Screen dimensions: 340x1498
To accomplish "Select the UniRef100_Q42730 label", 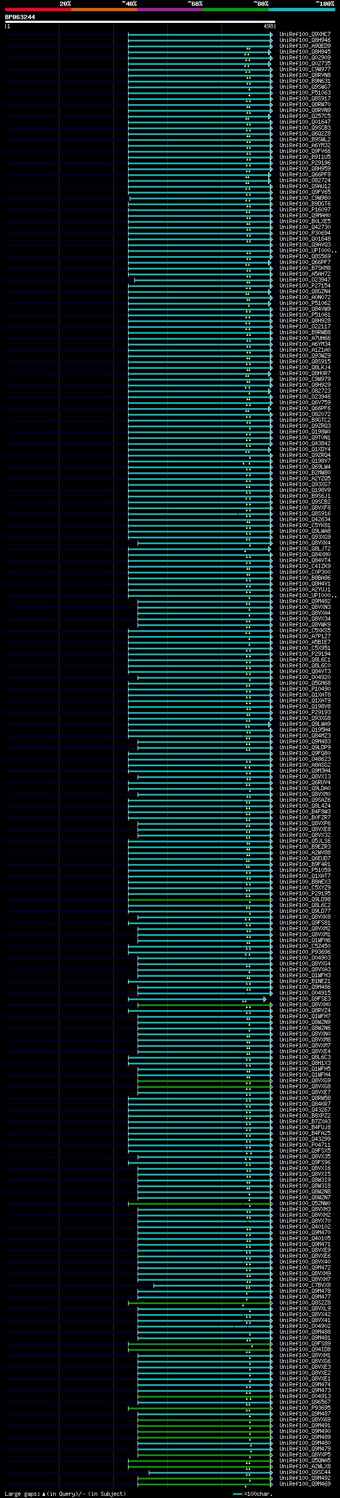I will click(x=304, y=227).
